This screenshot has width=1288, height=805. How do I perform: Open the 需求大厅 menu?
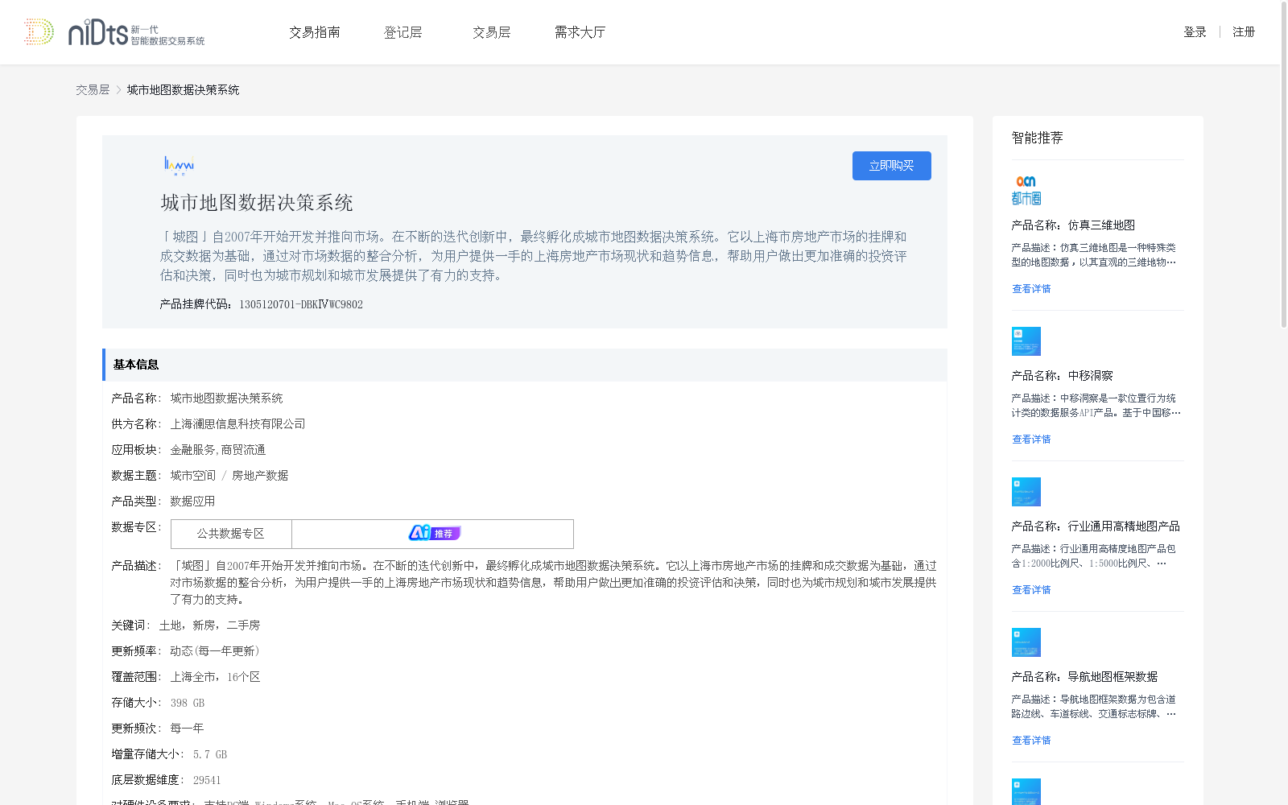click(x=580, y=32)
